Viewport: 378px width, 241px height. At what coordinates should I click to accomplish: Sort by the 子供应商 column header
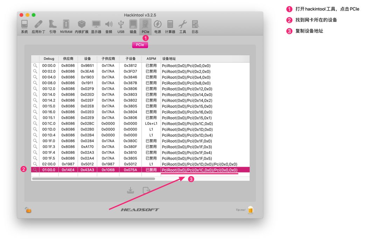click(108, 59)
